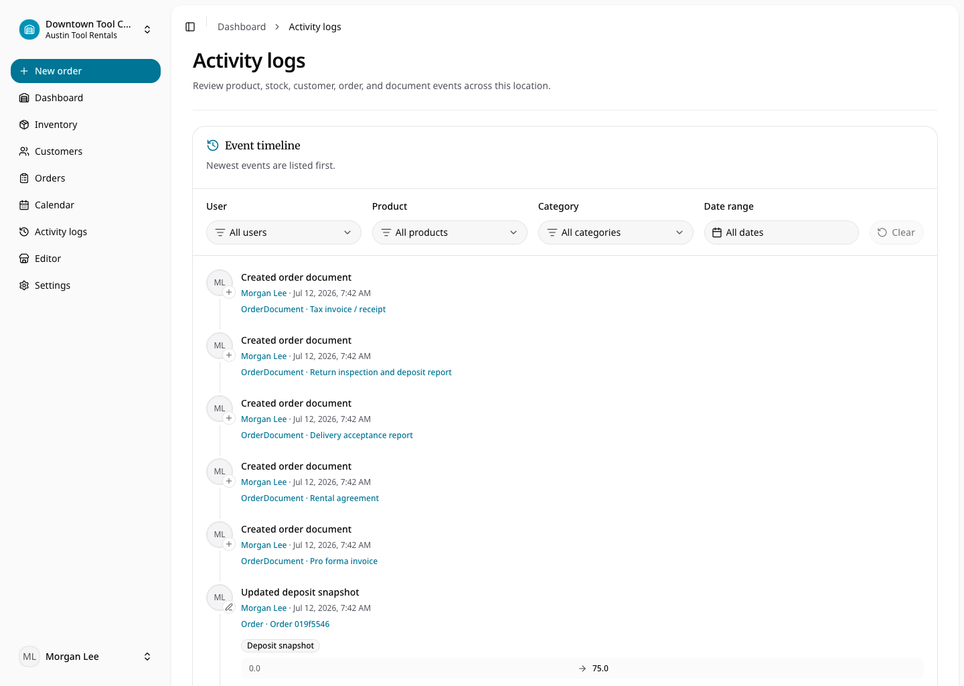Select Activity logs in sidebar
This screenshot has width=964, height=686.
[x=86, y=232]
